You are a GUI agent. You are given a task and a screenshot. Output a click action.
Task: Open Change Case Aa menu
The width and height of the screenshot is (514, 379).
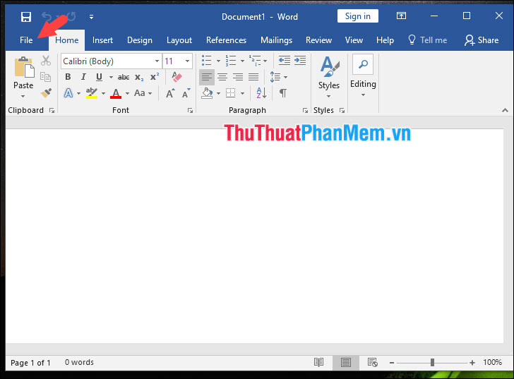click(143, 93)
